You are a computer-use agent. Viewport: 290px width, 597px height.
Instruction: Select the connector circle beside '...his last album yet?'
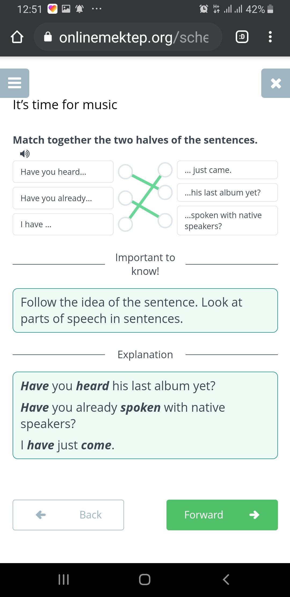(x=165, y=192)
